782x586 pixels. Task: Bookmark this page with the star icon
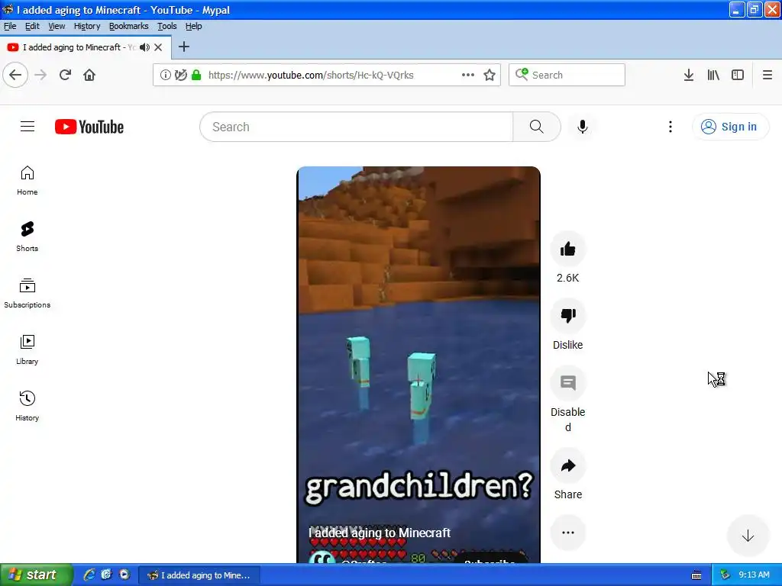[490, 75]
